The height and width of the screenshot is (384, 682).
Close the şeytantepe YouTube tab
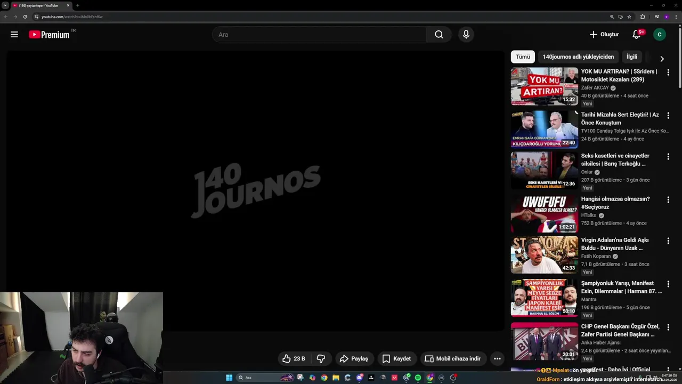pyautogui.click(x=68, y=5)
